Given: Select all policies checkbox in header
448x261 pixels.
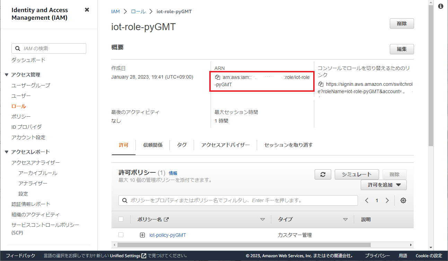Looking at the screenshot, I should click(x=121, y=219).
